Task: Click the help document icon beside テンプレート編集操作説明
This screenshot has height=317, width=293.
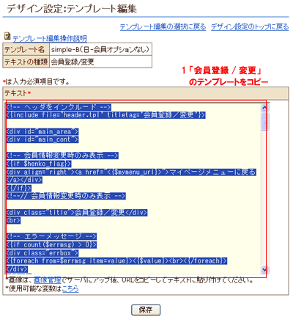Action: (7, 36)
